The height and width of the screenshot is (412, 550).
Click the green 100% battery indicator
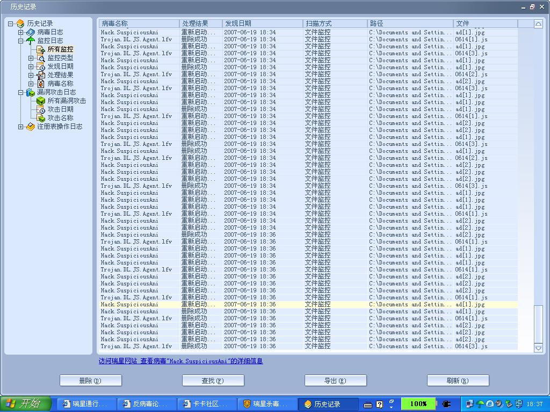point(418,404)
